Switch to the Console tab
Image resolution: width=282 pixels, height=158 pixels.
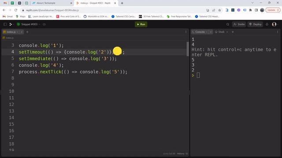[200, 32]
